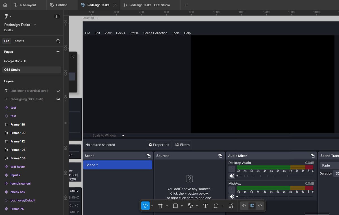339x215 pixels.
Task: Add a new page with plus
Action: pos(58,52)
